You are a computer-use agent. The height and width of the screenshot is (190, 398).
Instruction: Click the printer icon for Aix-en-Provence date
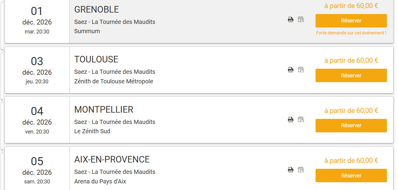pyautogui.click(x=290, y=170)
